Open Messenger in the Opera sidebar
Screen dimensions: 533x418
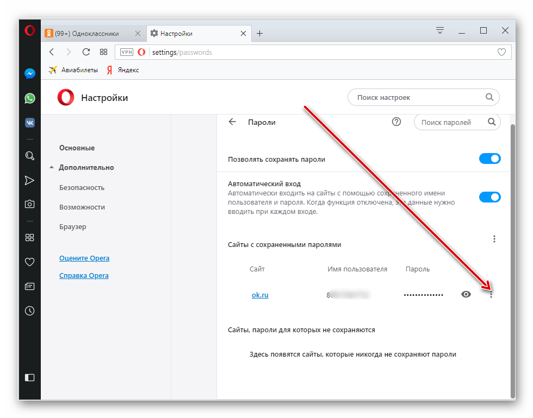pos(30,74)
